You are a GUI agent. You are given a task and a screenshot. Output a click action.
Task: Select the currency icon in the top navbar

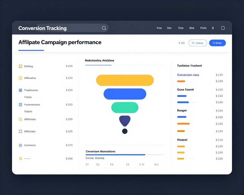pos(213,28)
